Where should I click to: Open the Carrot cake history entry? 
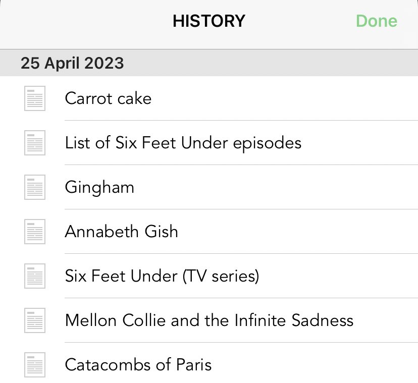108,98
